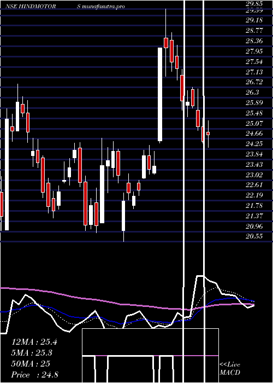The width and height of the screenshot is (273, 383).
Task: Click the 25.07 price axis label
Action: pos(254,123)
